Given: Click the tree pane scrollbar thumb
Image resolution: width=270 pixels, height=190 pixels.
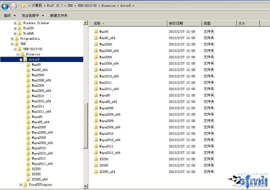Looking at the screenshot, I should point(86,125).
